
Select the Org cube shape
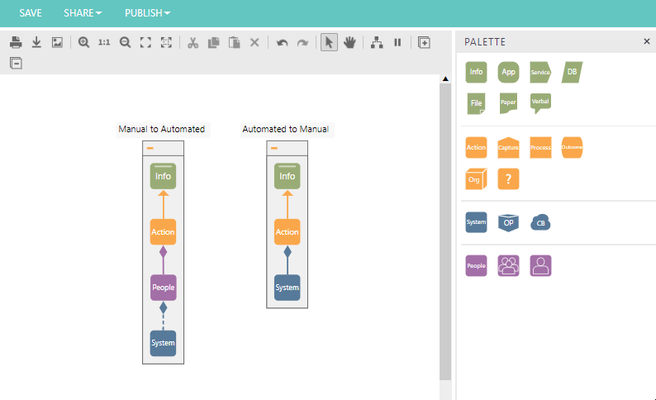pos(476,179)
